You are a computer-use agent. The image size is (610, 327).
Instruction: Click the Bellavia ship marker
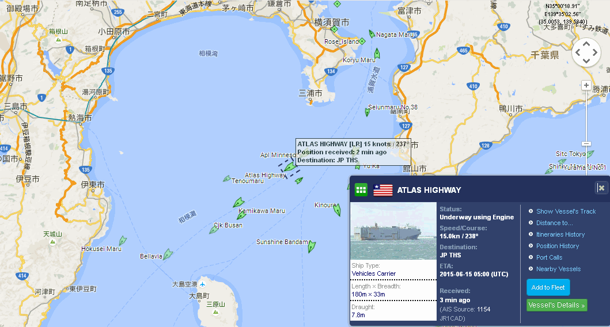[168, 254]
